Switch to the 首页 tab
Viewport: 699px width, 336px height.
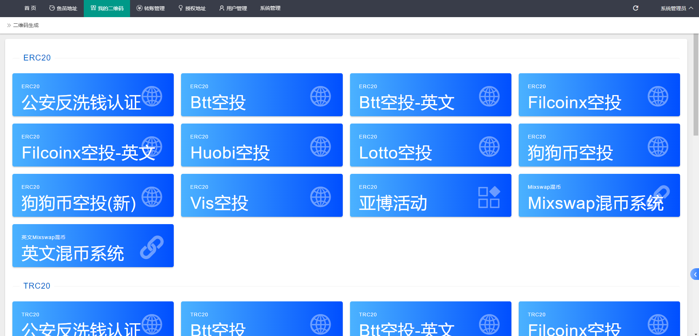point(30,8)
